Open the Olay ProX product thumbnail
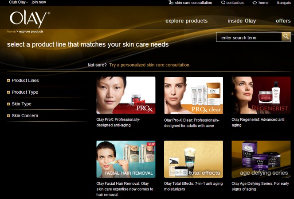The image size is (294, 199). click(126, 95)
